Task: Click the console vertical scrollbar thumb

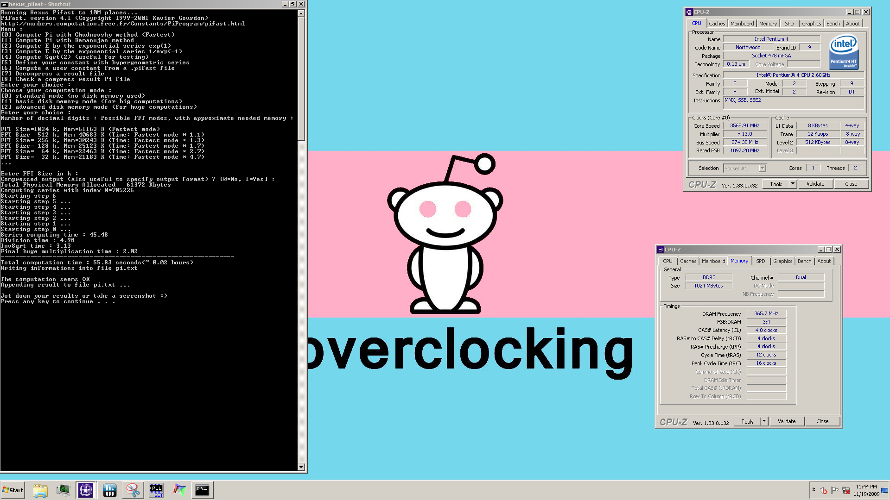Action: [x=301, y=79]
